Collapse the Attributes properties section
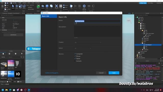Viewport: 163px width, 92px height. click(1, 30)
